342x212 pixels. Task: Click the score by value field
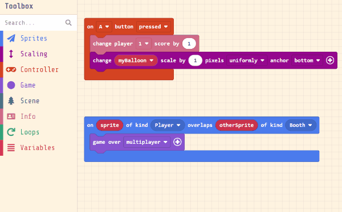pos(189,44)
